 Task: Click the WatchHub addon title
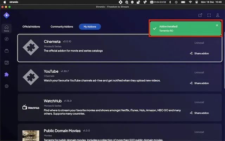[53, 101]
